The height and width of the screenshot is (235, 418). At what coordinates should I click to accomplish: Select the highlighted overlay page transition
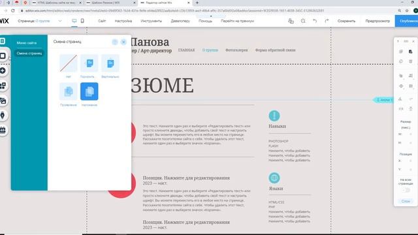coord(89,91)
